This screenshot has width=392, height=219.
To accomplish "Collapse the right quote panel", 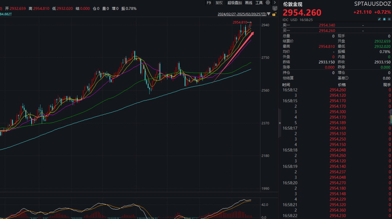I will coord(280,123).
